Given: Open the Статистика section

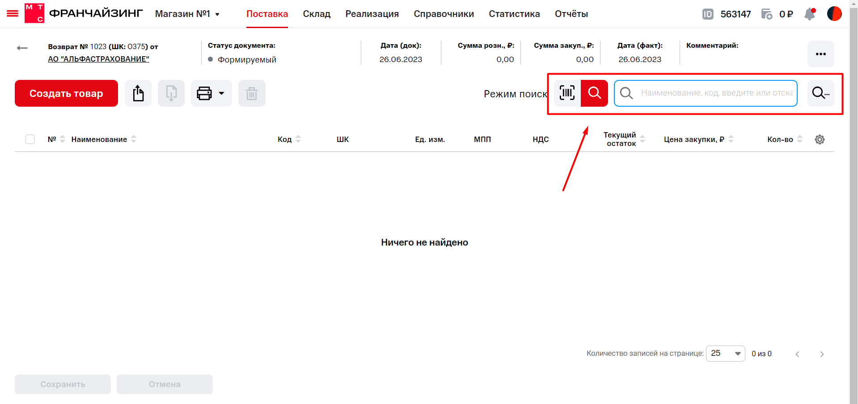Looking at the screenshot, I should tap(514, 14).
